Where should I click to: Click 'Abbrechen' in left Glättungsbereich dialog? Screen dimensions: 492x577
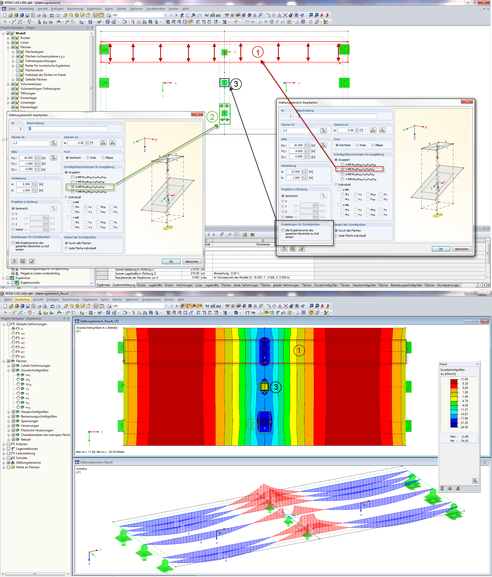[x=192, y=262]
